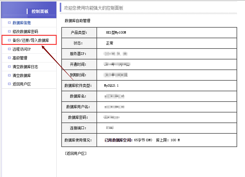
Task: Click the MySQL5.1 value
Action: coord(111,85)
